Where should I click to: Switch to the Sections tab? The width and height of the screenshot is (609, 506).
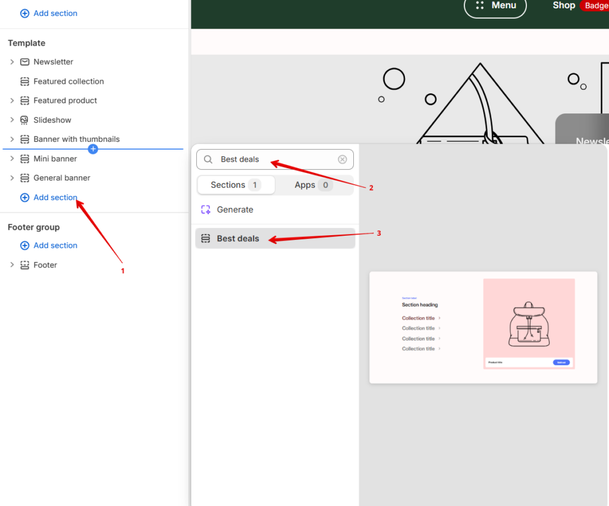[236, 185]
